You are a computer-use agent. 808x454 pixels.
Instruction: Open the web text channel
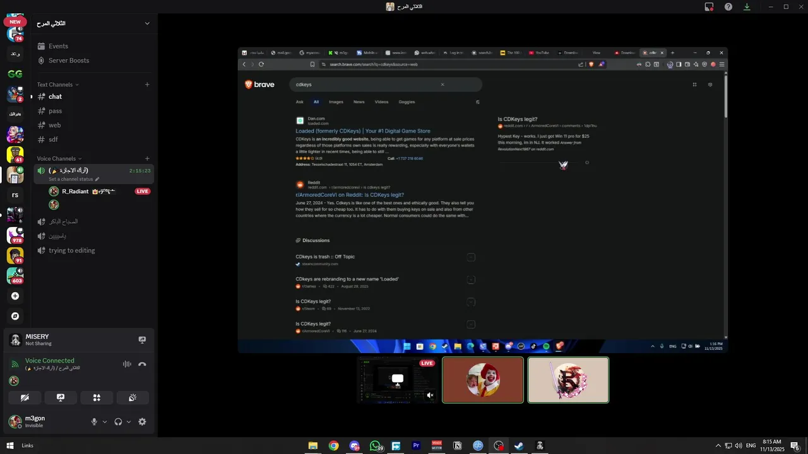[93, 125]
